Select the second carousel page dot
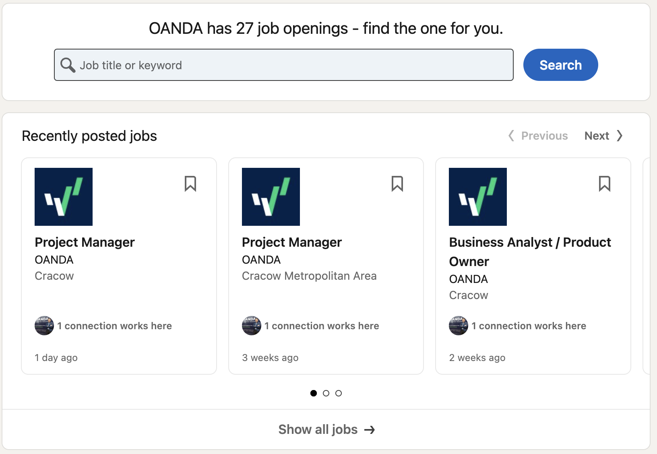The image size is (657, 454). tap(326, 393)
